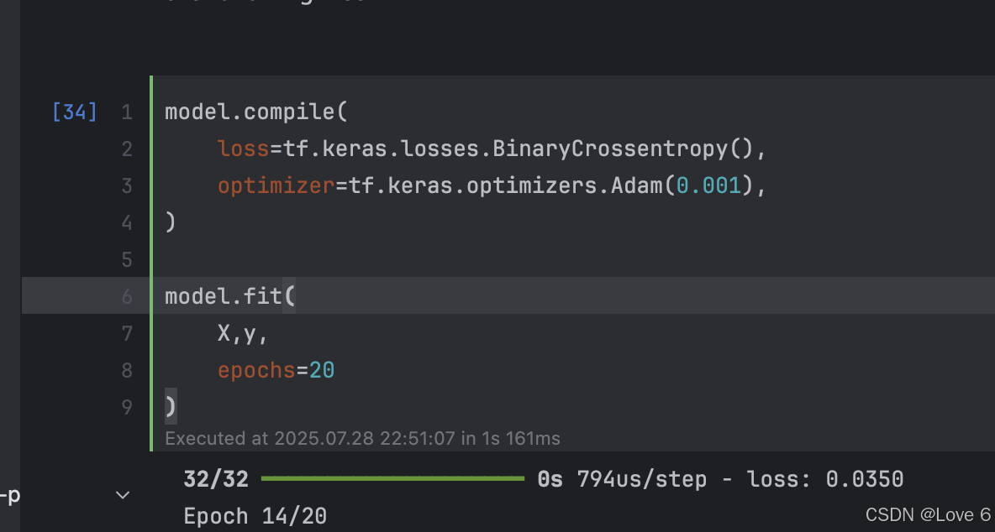
Task: Click the X,y, arguments line
Action: point(243,332)
